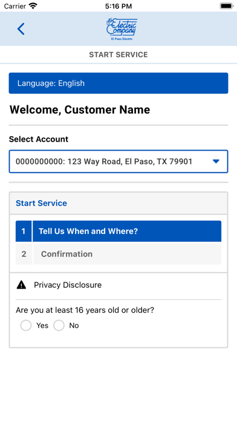
Task: Tap the back arrow icon
Action: pos(21,28)
